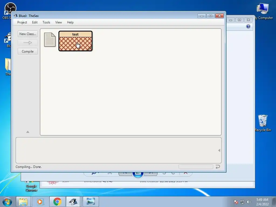The height and width of the screenshot is (207, 276).
Task: Click the New Class... button
Action: point(28,34)
